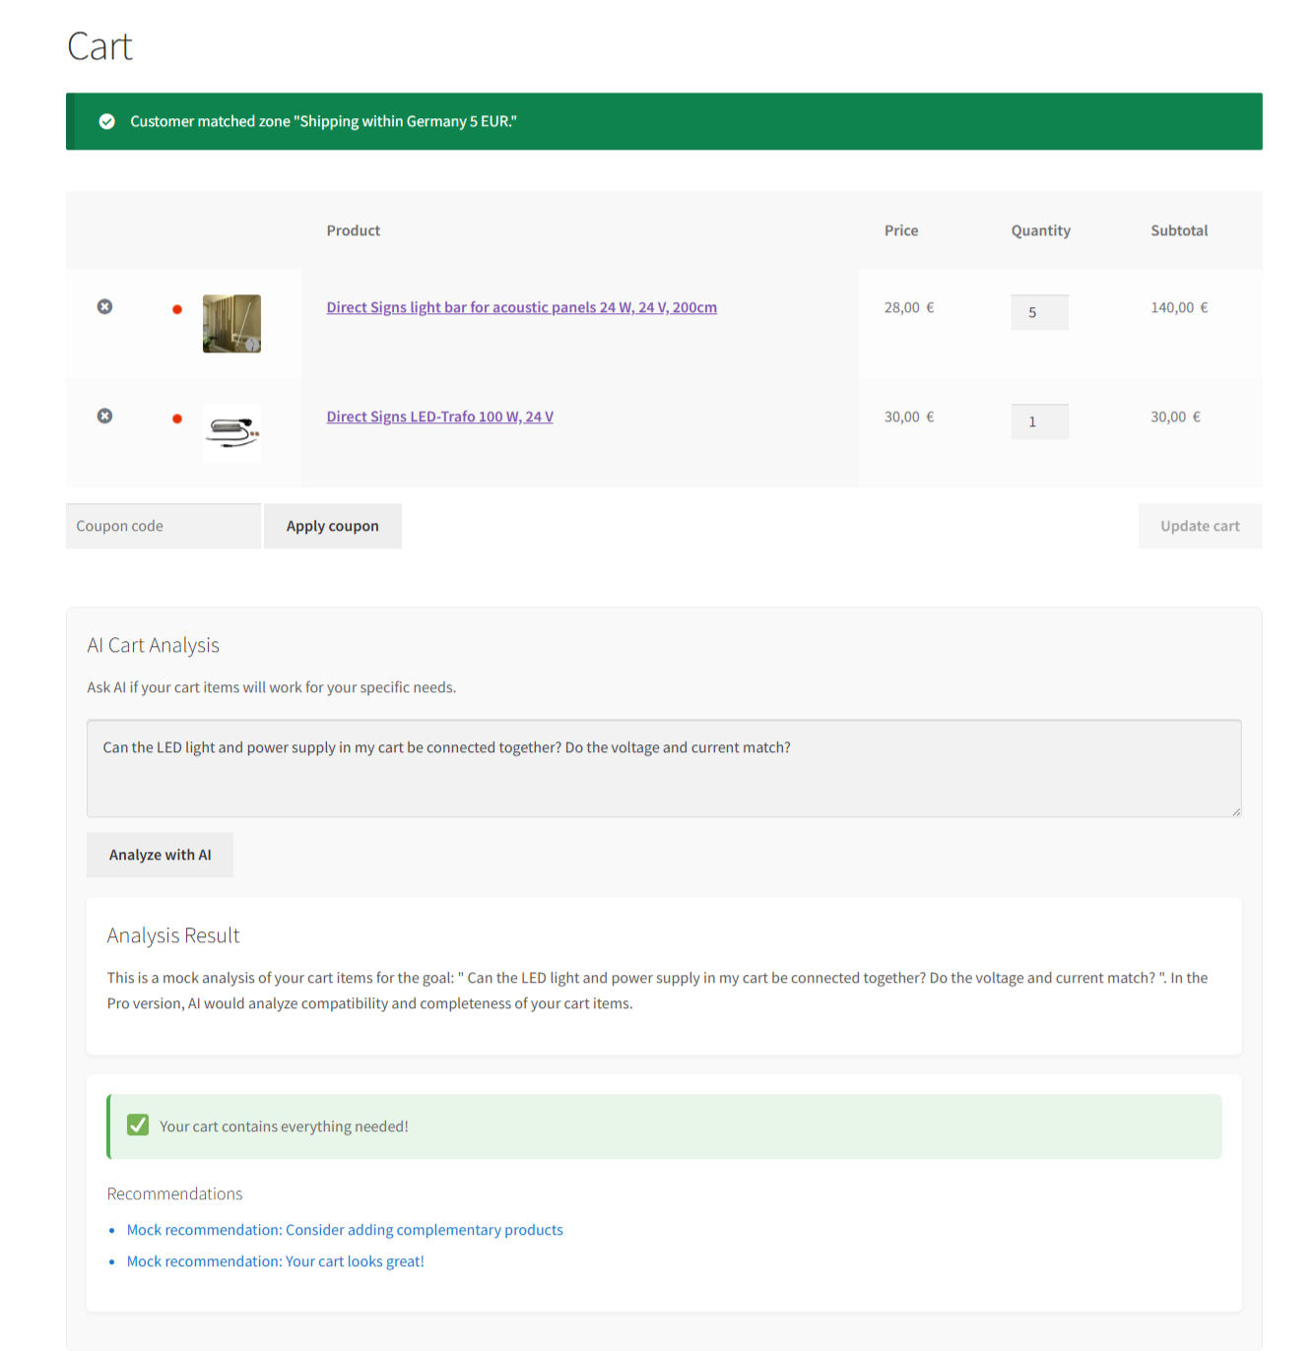
Task: Click the red dot in LED-Trafo row
Action: [x=177, y=418]
